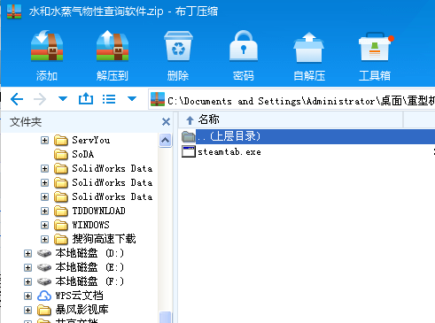The image size is (435, 323).
Task: Select the 暴风影视库 folder
Action: pyautogui.click(x=82, y=310)
